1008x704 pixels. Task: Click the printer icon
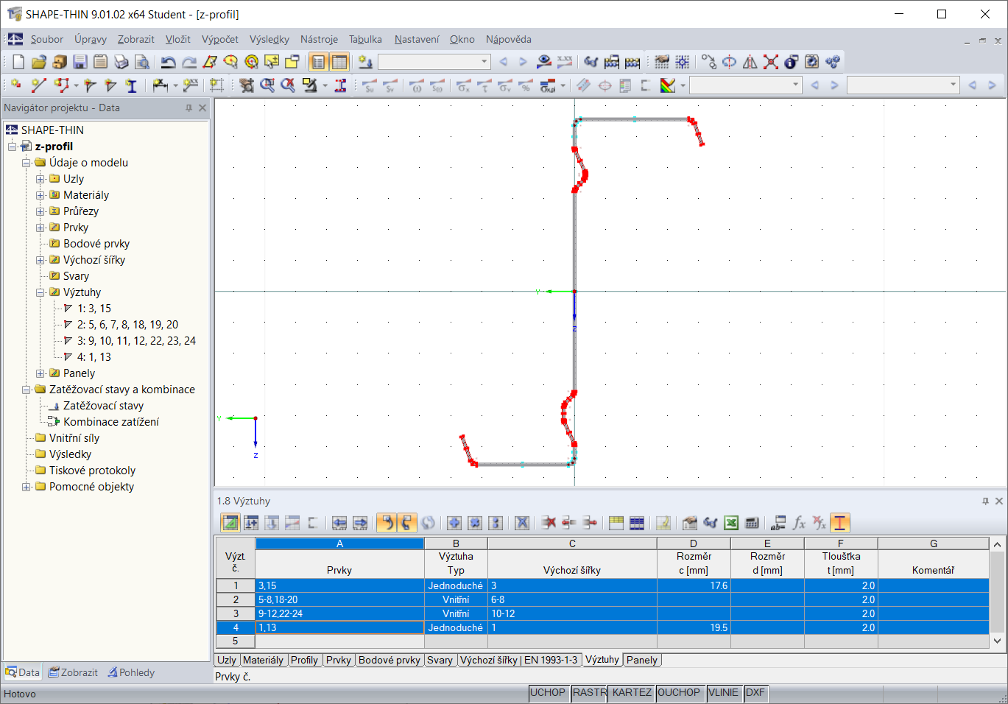click(121, 62)
